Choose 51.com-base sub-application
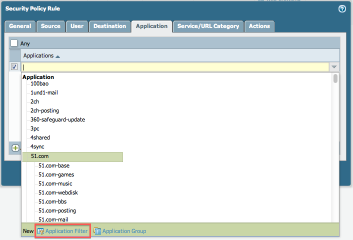Screen dimensions: 353x240 coord(54,165)
